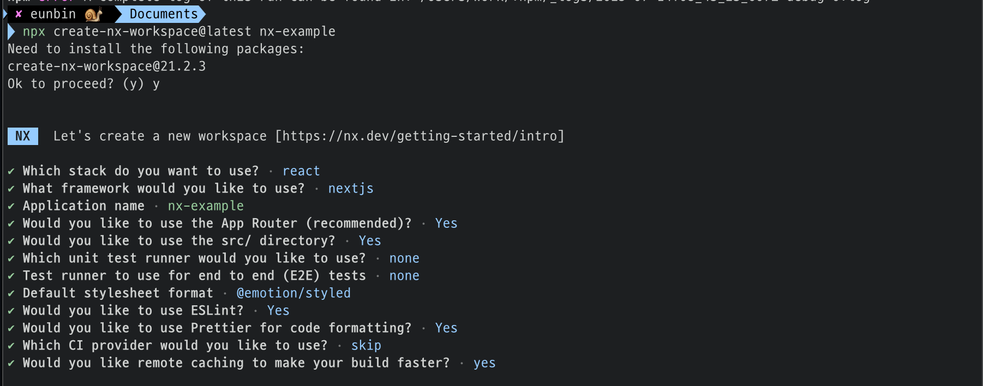Click the none answer for unit test runner

point(404,258)
